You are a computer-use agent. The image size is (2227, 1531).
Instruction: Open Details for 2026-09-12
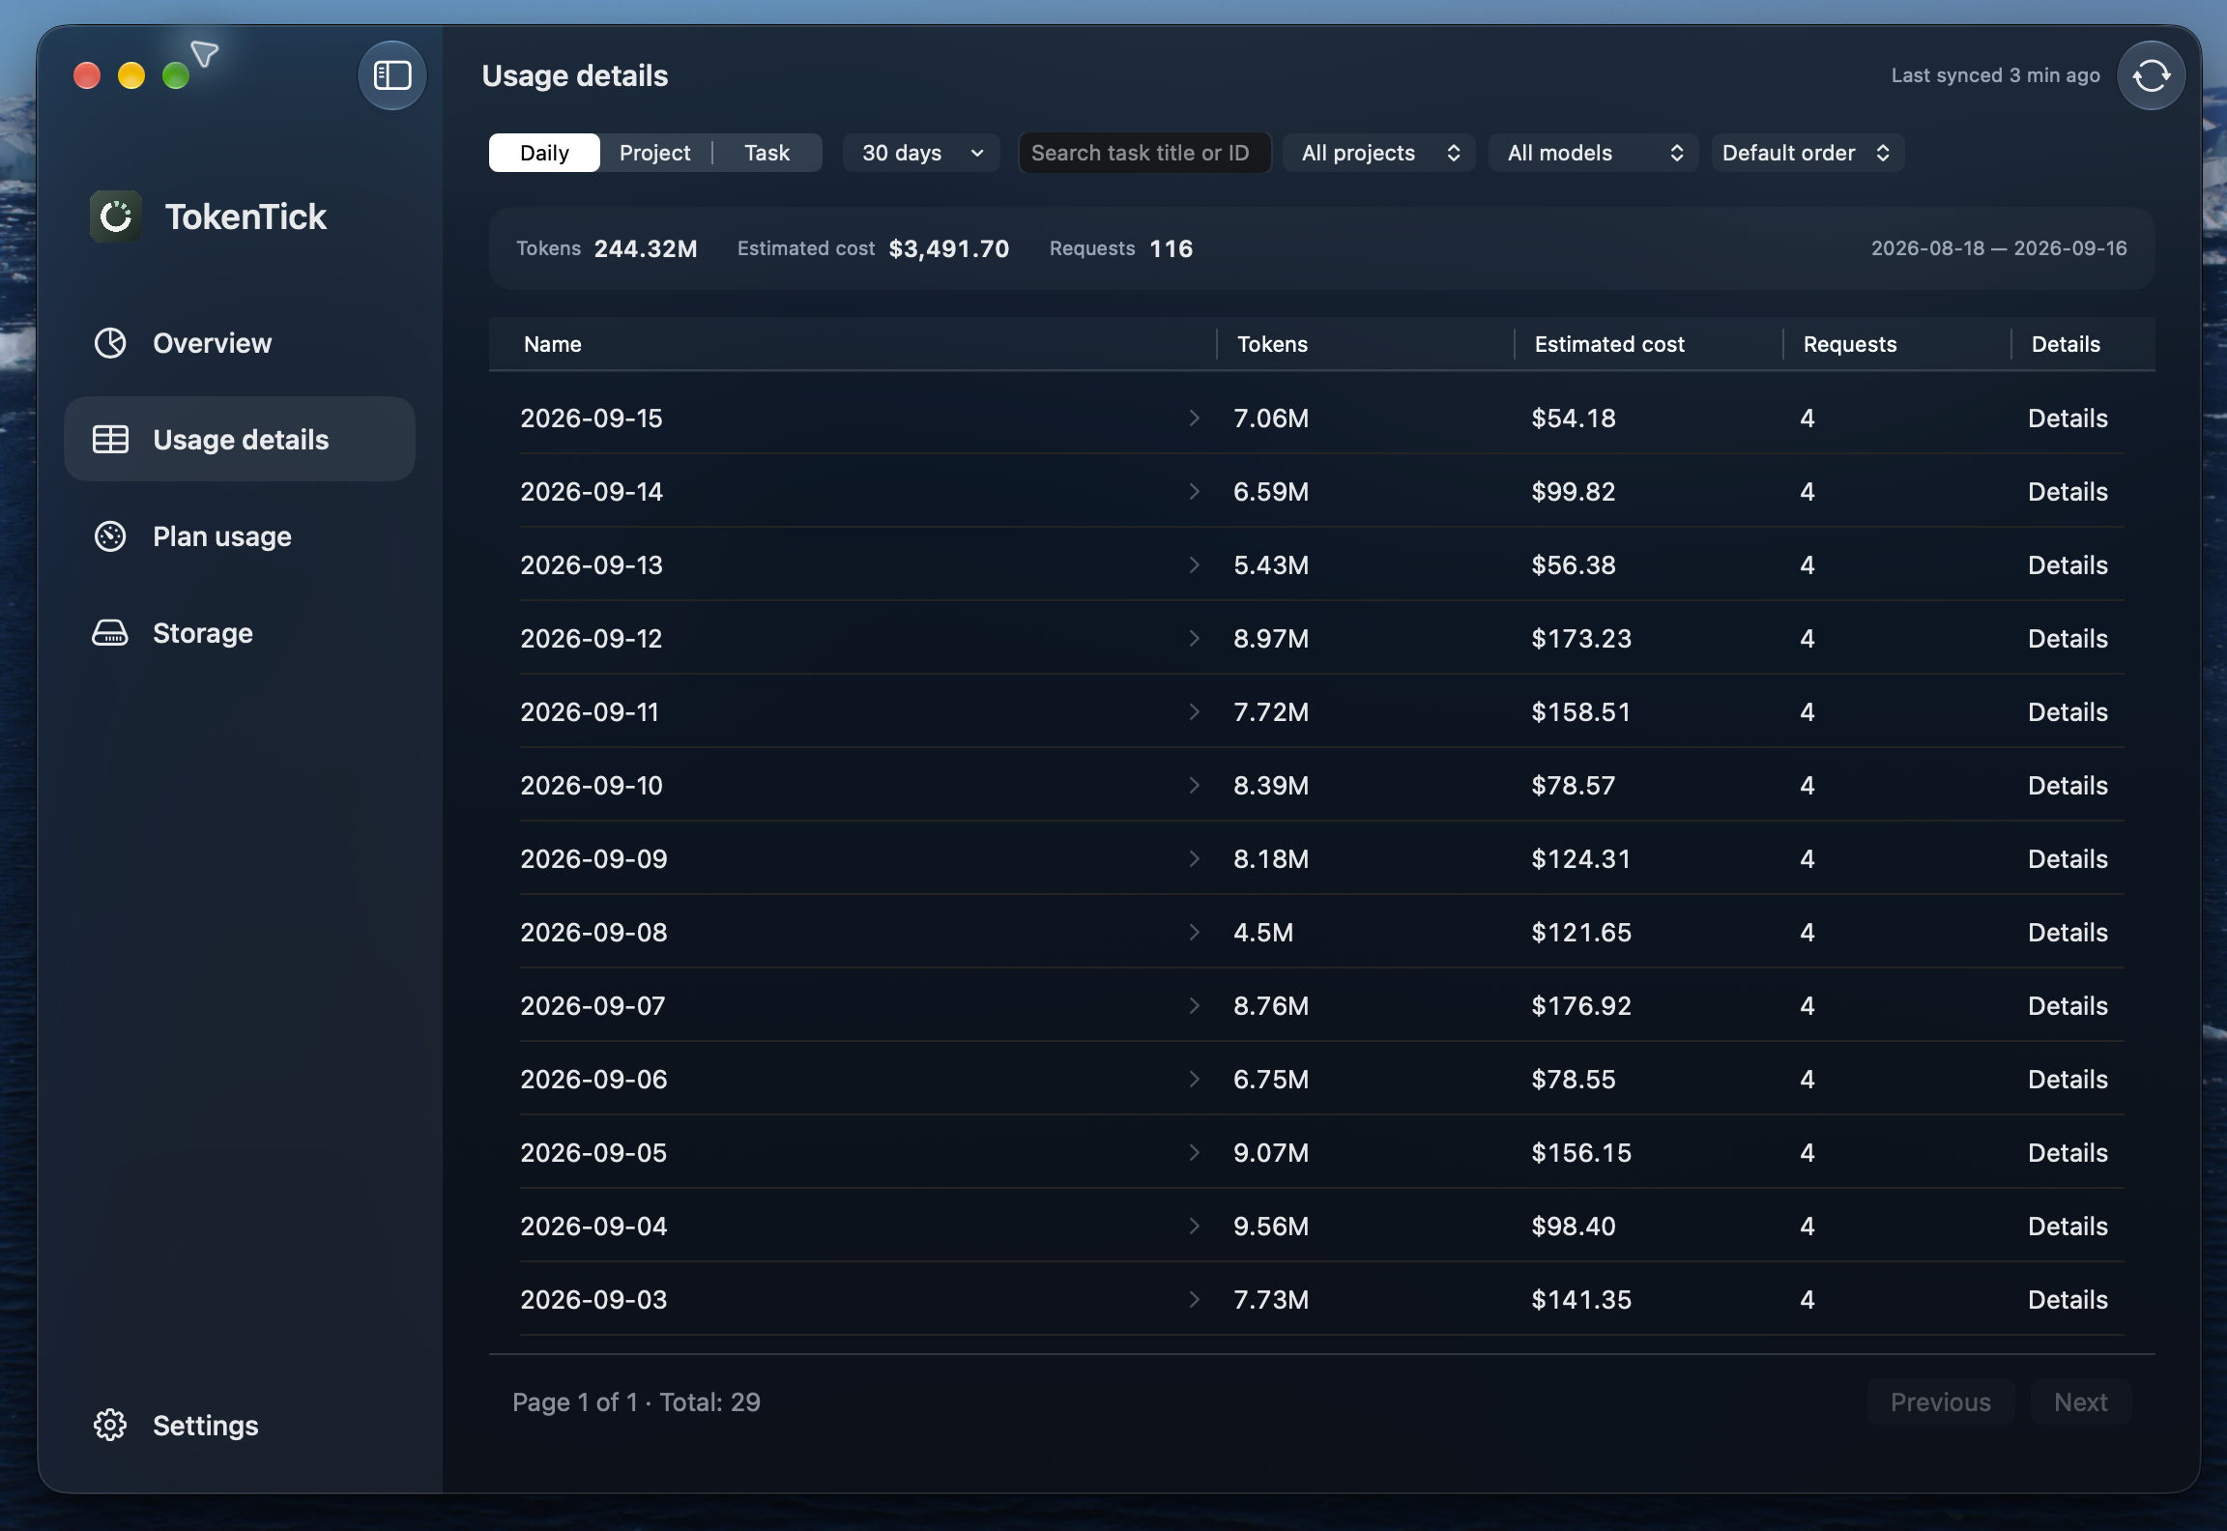click(2068, 638)
